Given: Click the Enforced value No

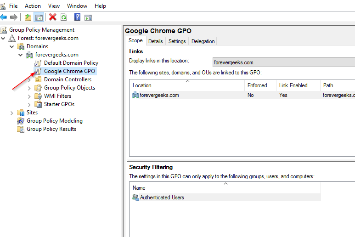Looking at the screenshot, I should click(250, 95).
